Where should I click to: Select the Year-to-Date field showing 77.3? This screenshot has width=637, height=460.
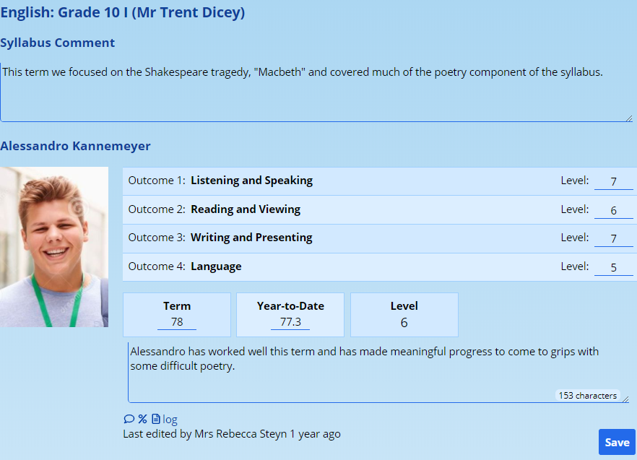click(290, 322)
